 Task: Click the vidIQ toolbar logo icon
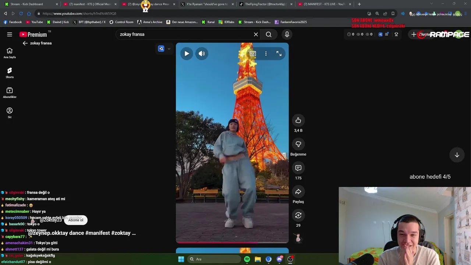tap(380, 34)
